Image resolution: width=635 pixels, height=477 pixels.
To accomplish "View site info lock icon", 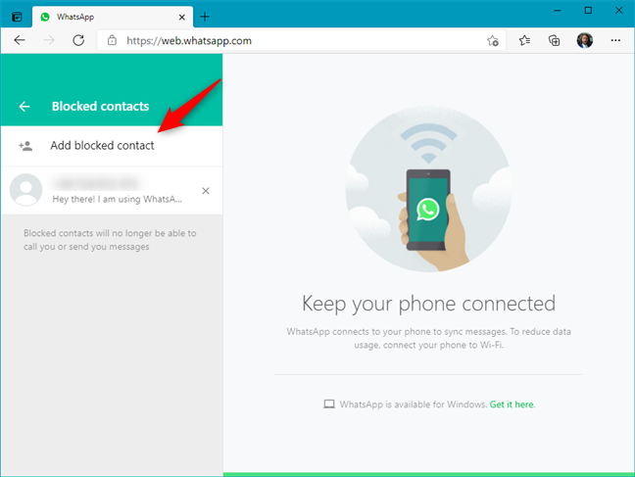I will [112, 40].
